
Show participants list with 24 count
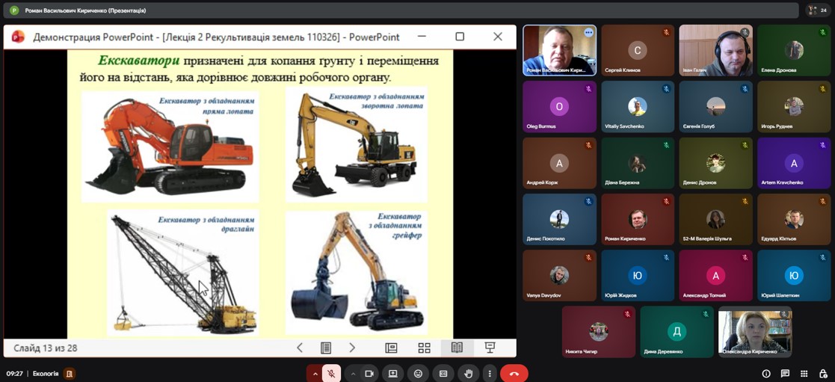point(818,10)
